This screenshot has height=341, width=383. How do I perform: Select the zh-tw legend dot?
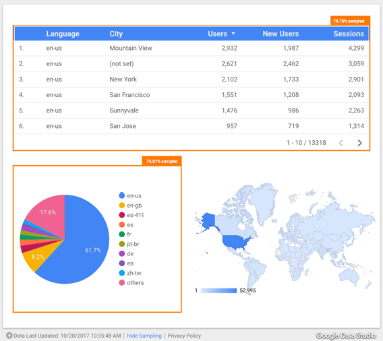121,273
